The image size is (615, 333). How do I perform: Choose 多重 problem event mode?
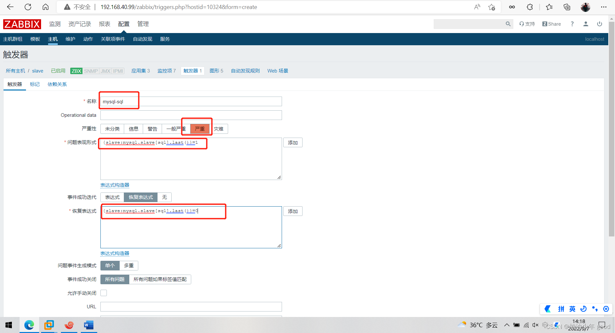129,266
